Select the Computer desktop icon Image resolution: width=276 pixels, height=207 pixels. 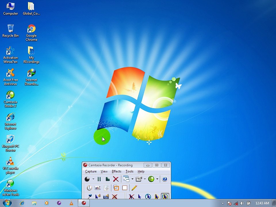pyautogui.click(x=11, y=8)
